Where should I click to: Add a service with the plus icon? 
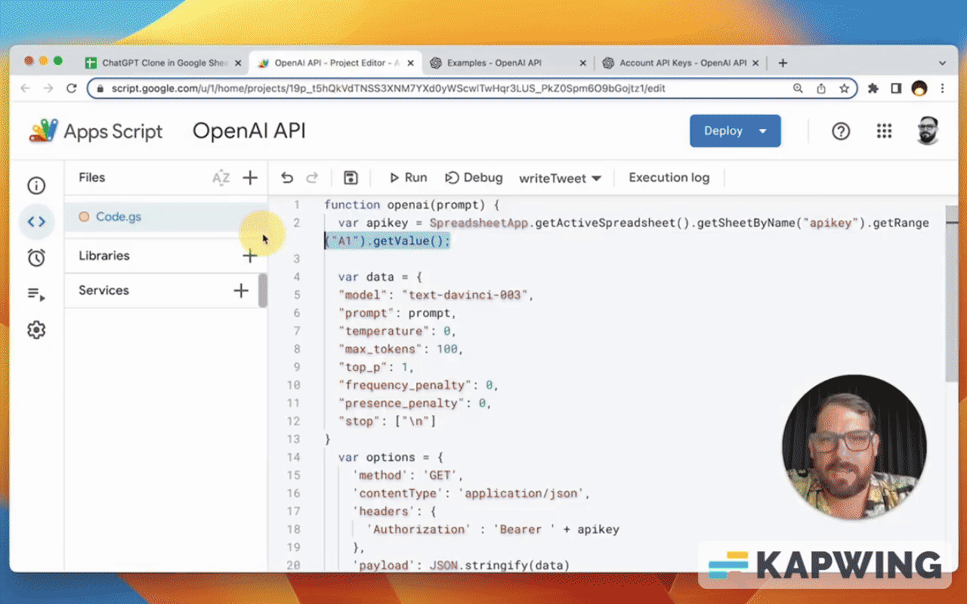[241, 291]
